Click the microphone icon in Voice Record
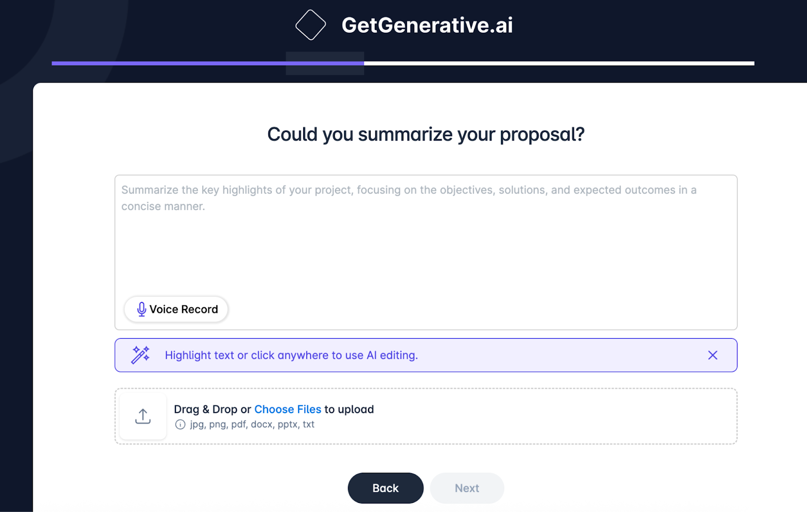The height and width of the screenshot is (512, 807). 142,309
